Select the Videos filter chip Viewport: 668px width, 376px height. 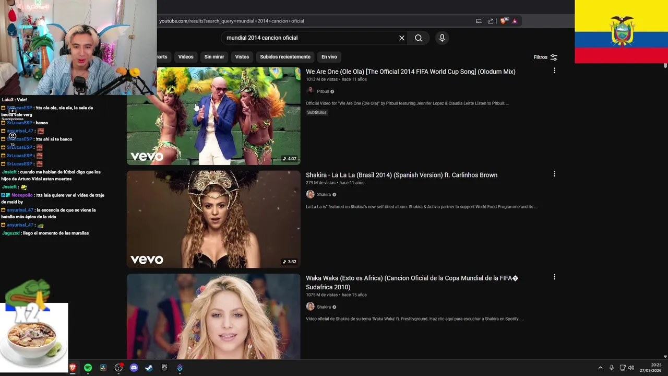186,57
